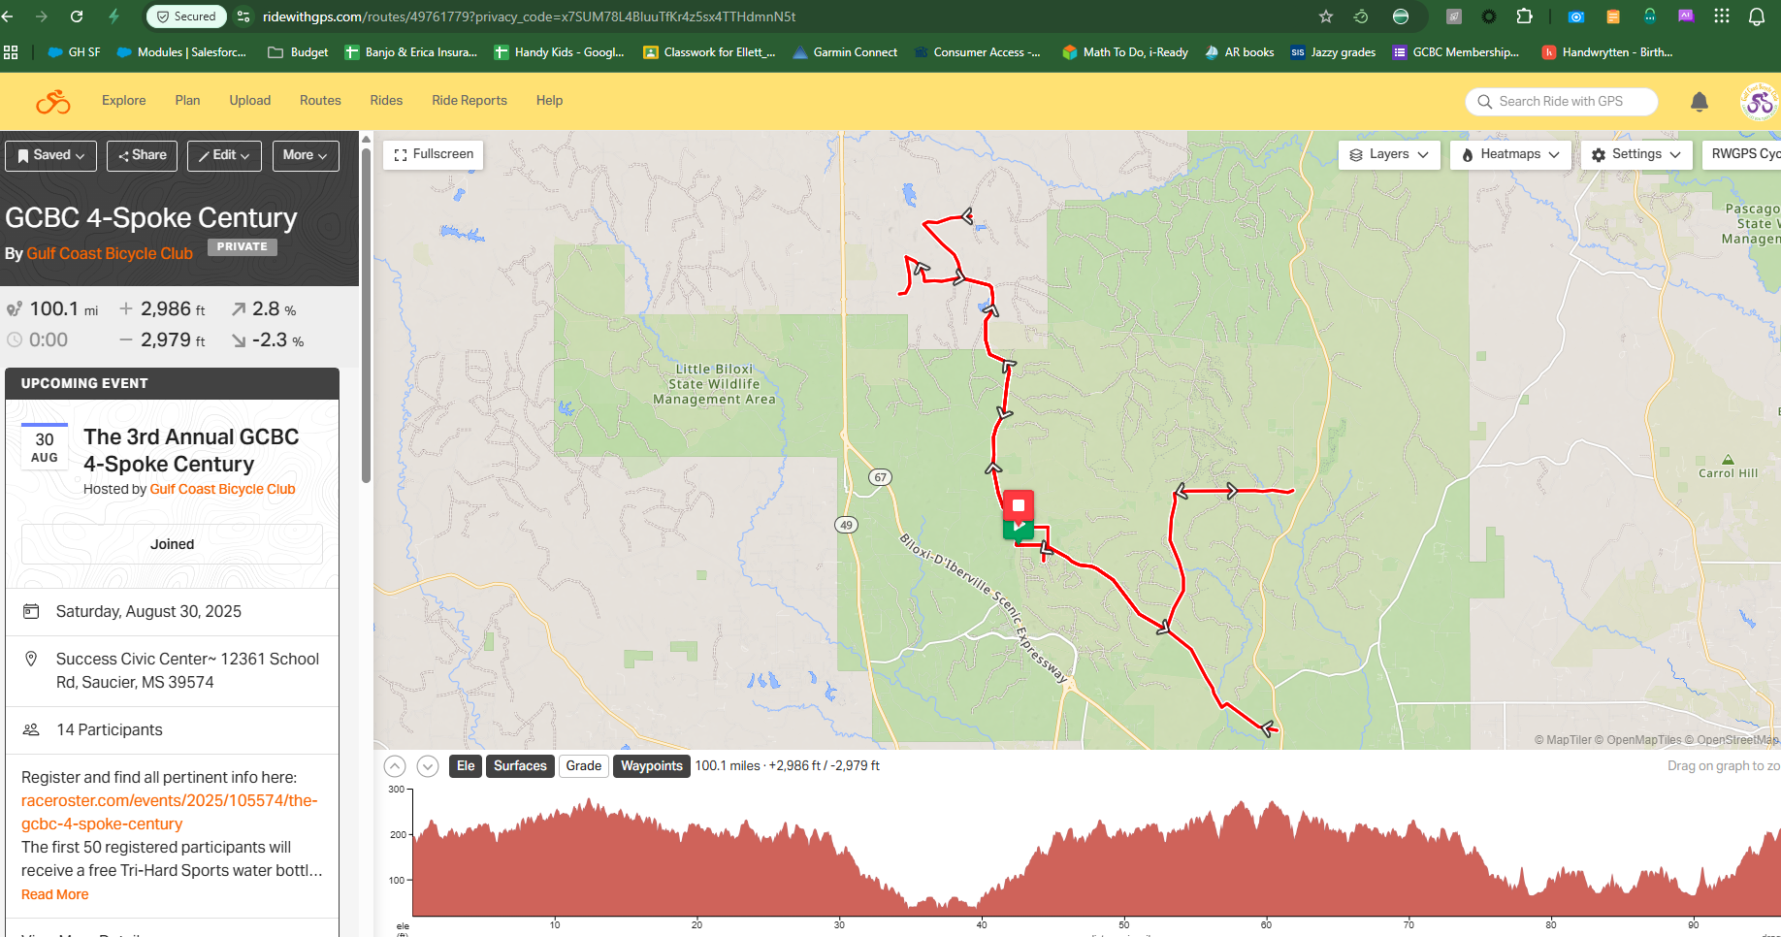Screen dimensions: 1781x937
Task: Open the Math To Do, i-Ready bookmark
Action: [x=1125, y=52]
